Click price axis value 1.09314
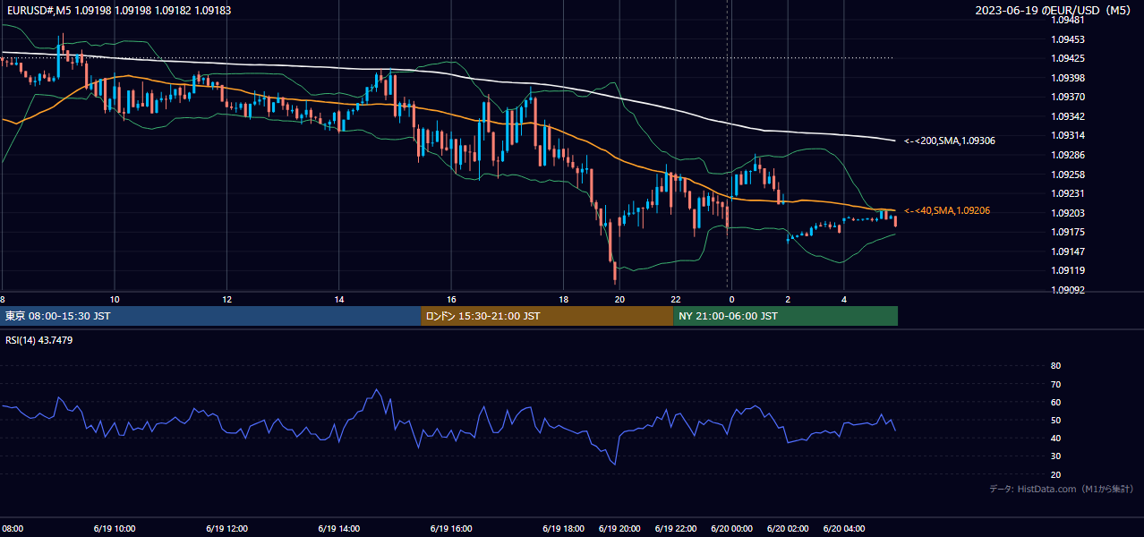Image resolution: width=1144 pixels, height=537 pixels. point(1068,135)
